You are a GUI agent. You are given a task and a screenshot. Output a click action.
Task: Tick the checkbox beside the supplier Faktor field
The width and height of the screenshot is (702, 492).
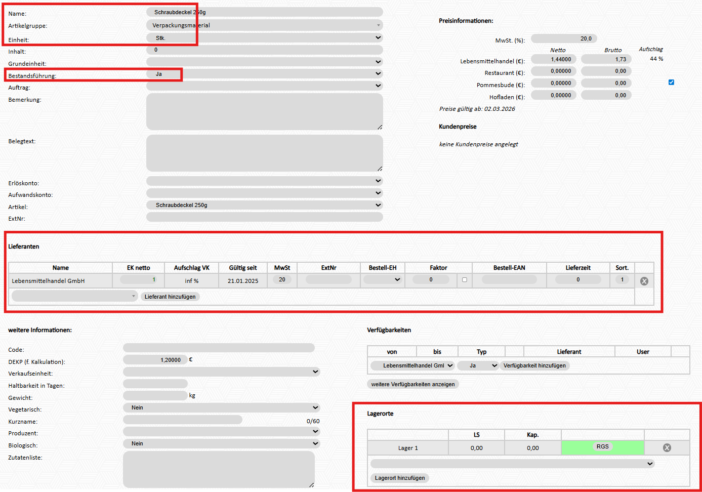[x=464, y=280]
